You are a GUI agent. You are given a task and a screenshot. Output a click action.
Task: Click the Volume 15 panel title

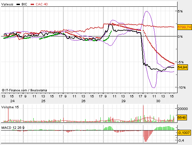click(10, 107)
